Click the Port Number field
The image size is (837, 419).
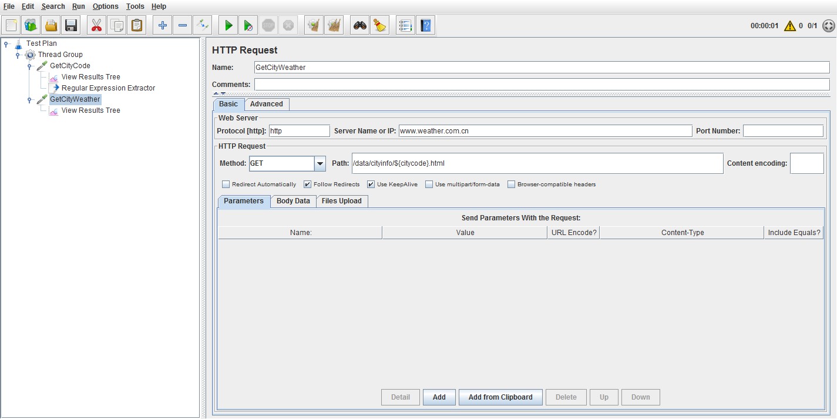tap(783, 131)
